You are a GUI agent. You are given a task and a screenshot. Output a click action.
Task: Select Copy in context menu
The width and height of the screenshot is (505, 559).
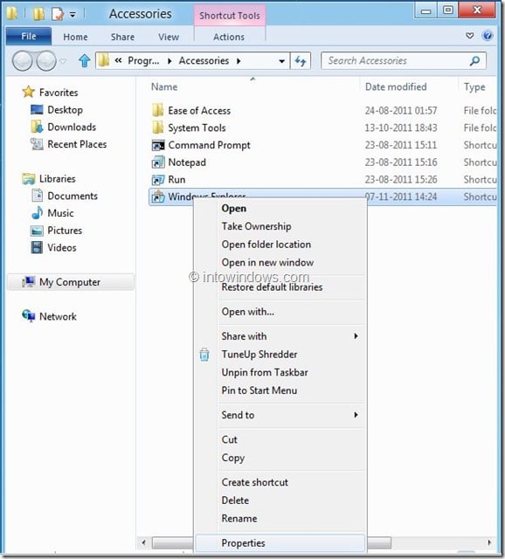[233, 458]
